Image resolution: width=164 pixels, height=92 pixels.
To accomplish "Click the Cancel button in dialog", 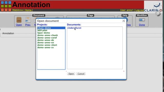I will pyautogui.click(x=81, y=74).
